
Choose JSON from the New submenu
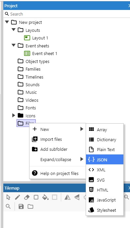click(x=105, y=160)
